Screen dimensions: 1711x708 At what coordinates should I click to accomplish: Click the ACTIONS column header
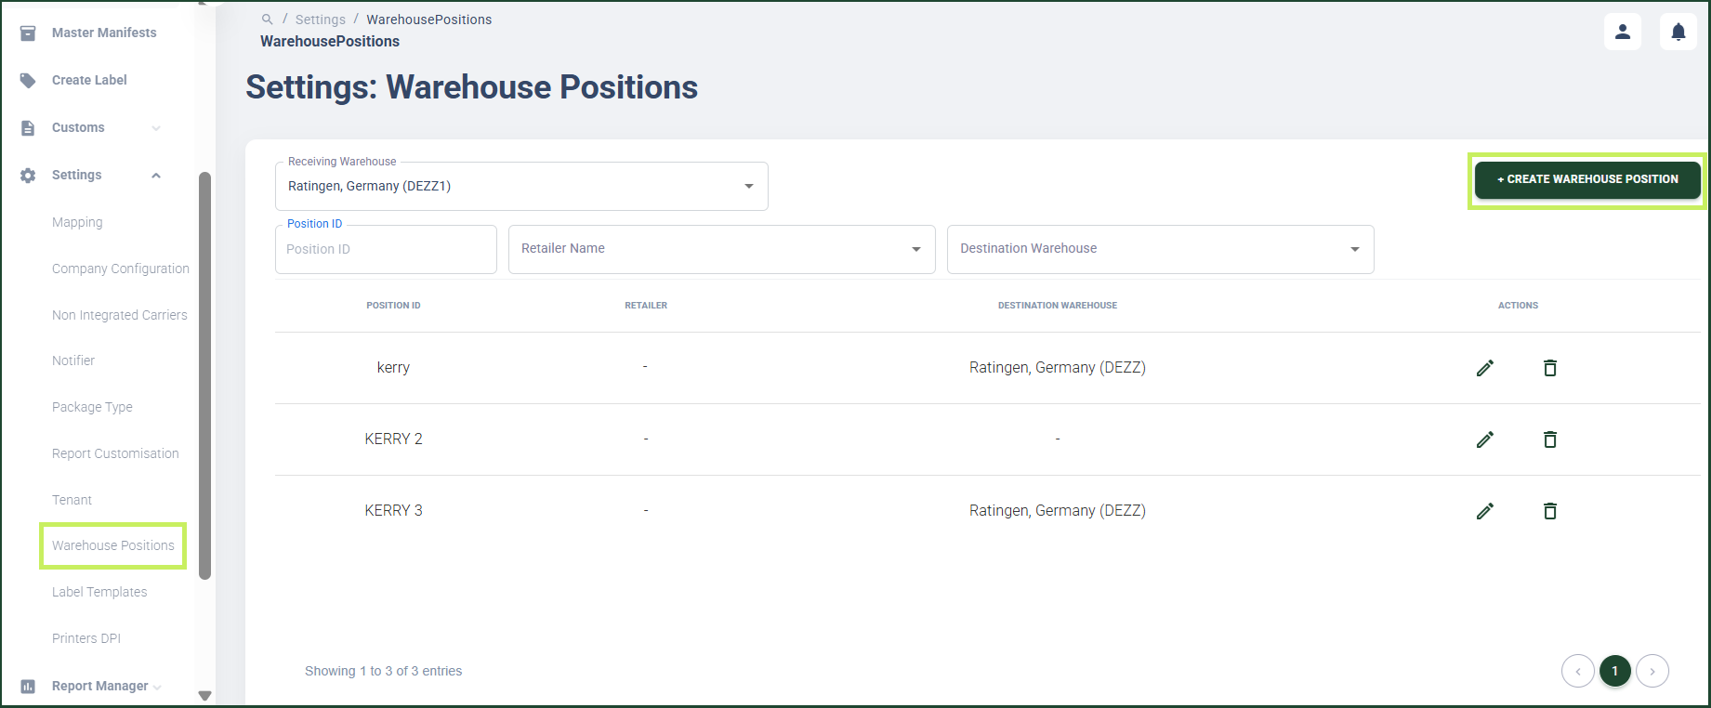(1518, 306)
